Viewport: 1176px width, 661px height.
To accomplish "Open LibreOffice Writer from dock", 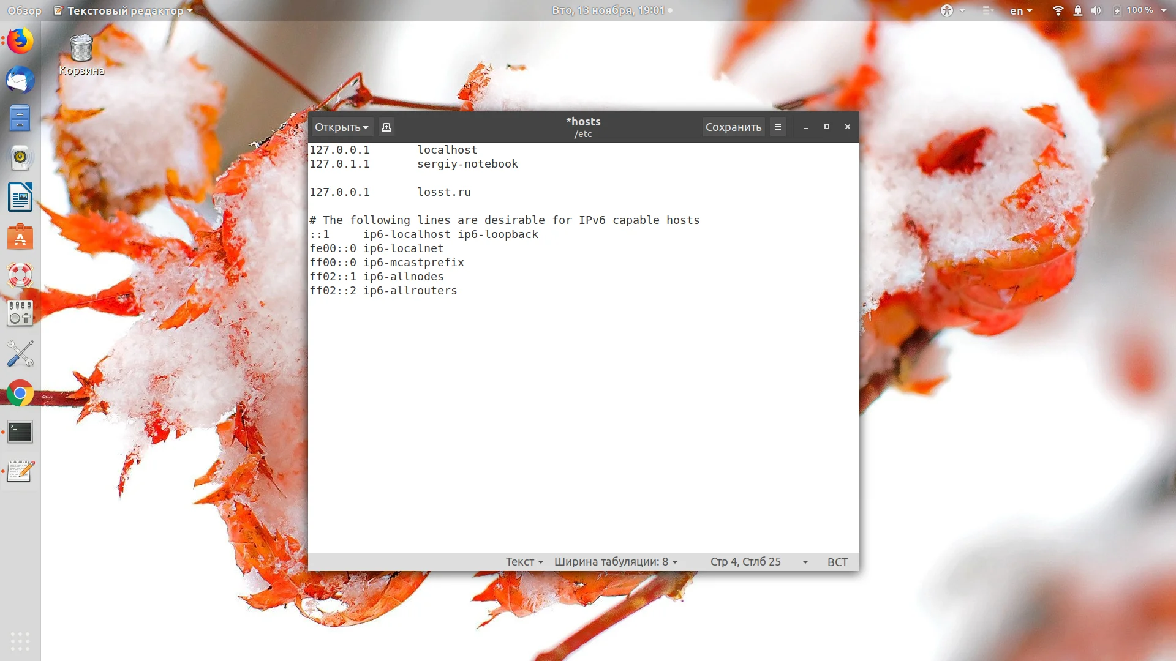I will [20, 198].
